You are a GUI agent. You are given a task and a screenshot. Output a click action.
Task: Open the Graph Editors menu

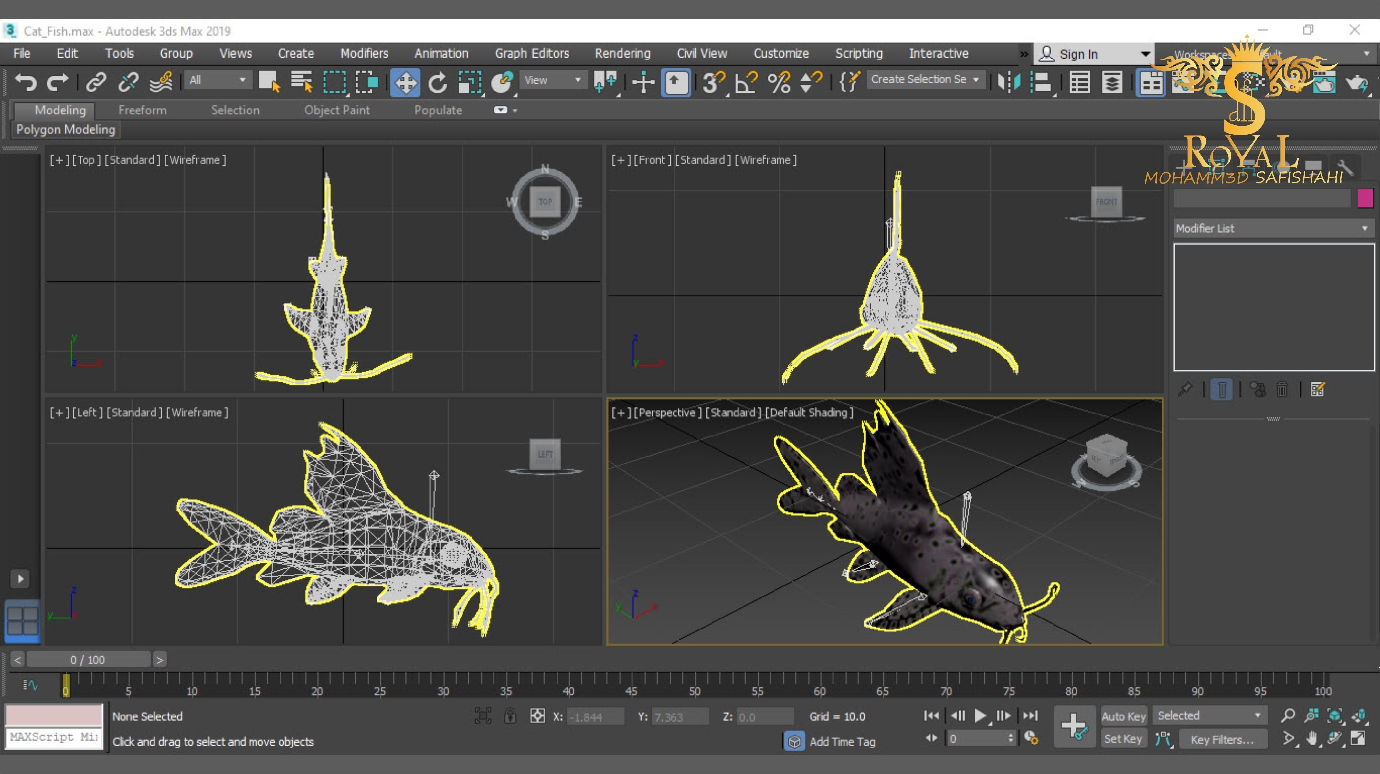[532, 53]
